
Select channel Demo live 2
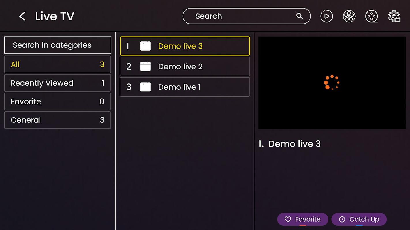[185, 66]
